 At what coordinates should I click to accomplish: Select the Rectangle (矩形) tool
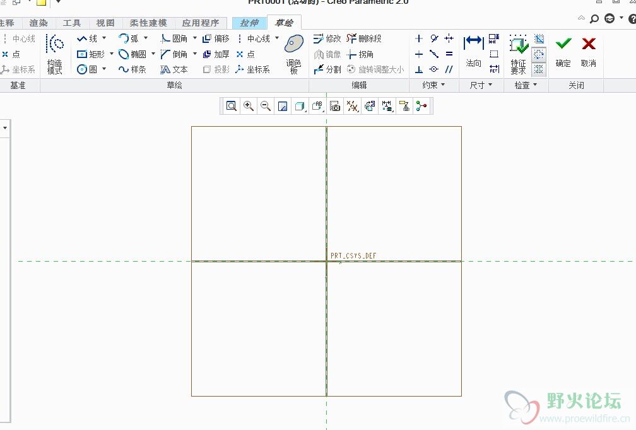[91, 54]
